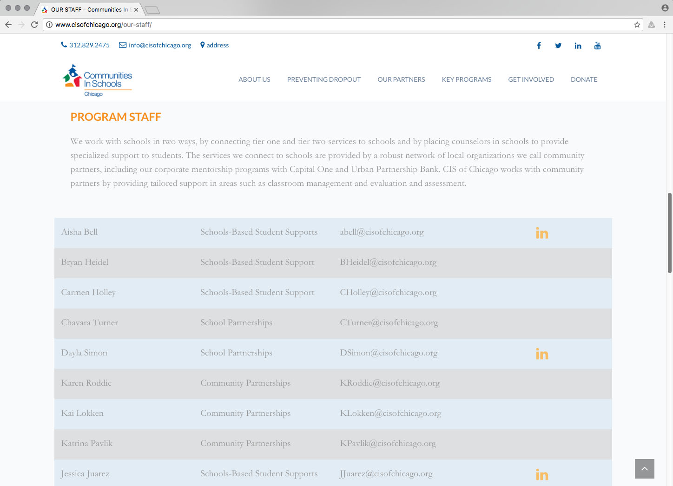Click the URL address bar field
Image resolution: width=673 pixels, height=486 pixels.
pos(325,25)
